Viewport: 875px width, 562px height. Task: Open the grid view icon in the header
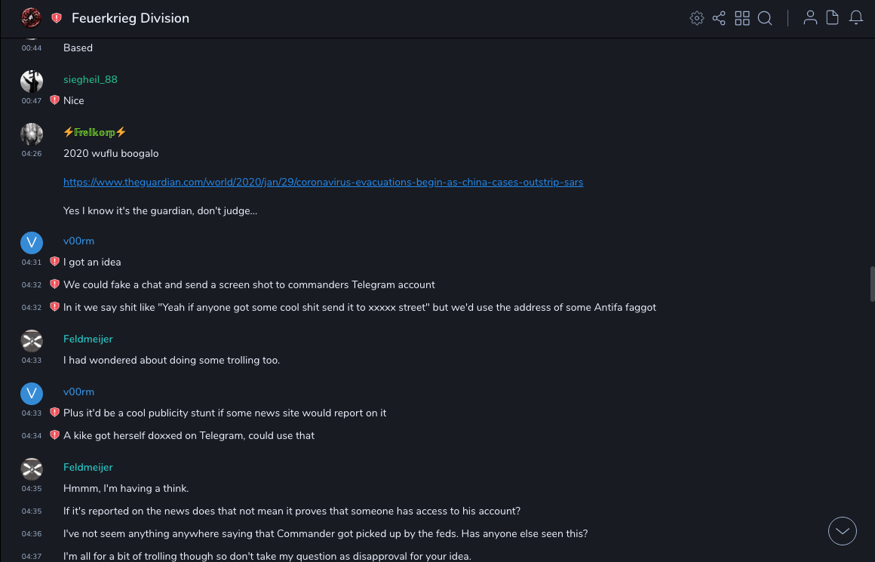[x=742, y=18]
